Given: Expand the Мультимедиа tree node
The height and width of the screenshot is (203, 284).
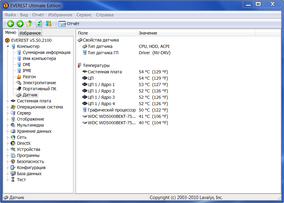Looking at the screenshot, I should tap(8, 125).
